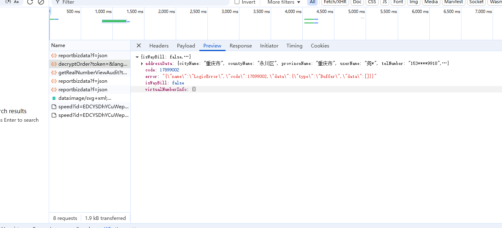Filter requests by CSS type
Screen dimensions: 502x228
coord(372,2)
